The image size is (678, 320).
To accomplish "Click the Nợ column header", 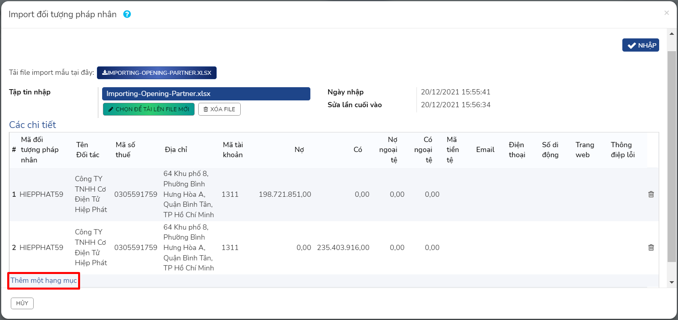I will pyautogui.click(x=299, y=150).
